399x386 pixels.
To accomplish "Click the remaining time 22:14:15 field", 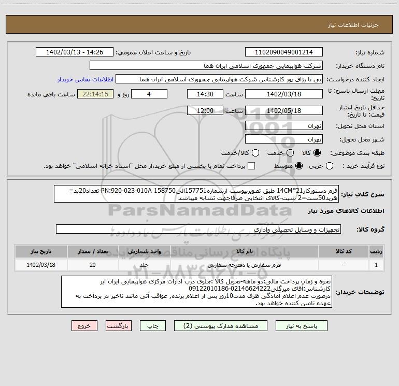I will [95, 94].
